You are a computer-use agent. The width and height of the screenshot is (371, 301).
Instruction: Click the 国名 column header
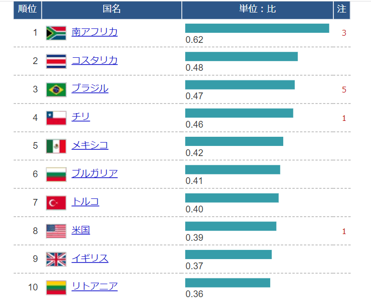pyautogui.click(x=111, y=9)
